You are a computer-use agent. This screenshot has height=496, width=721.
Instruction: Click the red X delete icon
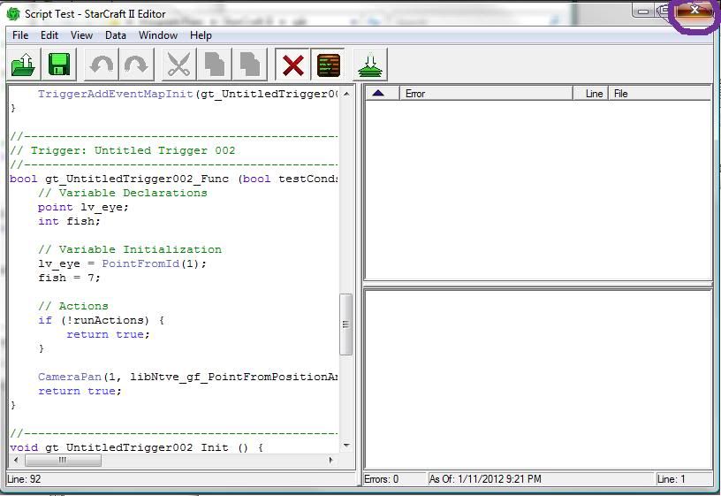pos(292,65)
